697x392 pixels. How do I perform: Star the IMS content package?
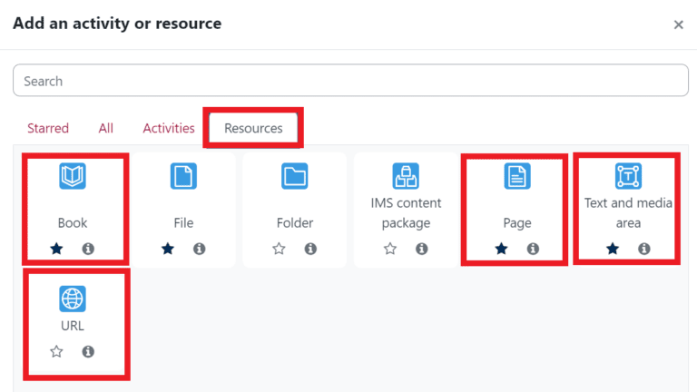(x=390, y=249)
